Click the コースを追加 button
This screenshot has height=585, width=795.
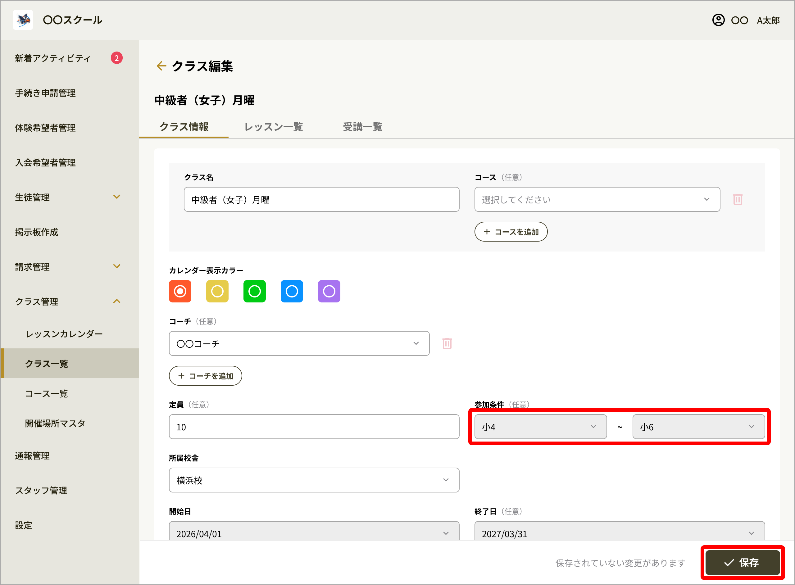pyautogui.click(x=511, y=232)
